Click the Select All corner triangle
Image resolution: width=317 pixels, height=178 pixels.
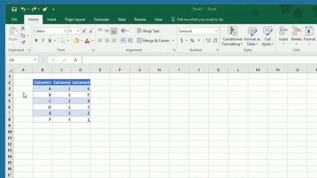point(10,70)
